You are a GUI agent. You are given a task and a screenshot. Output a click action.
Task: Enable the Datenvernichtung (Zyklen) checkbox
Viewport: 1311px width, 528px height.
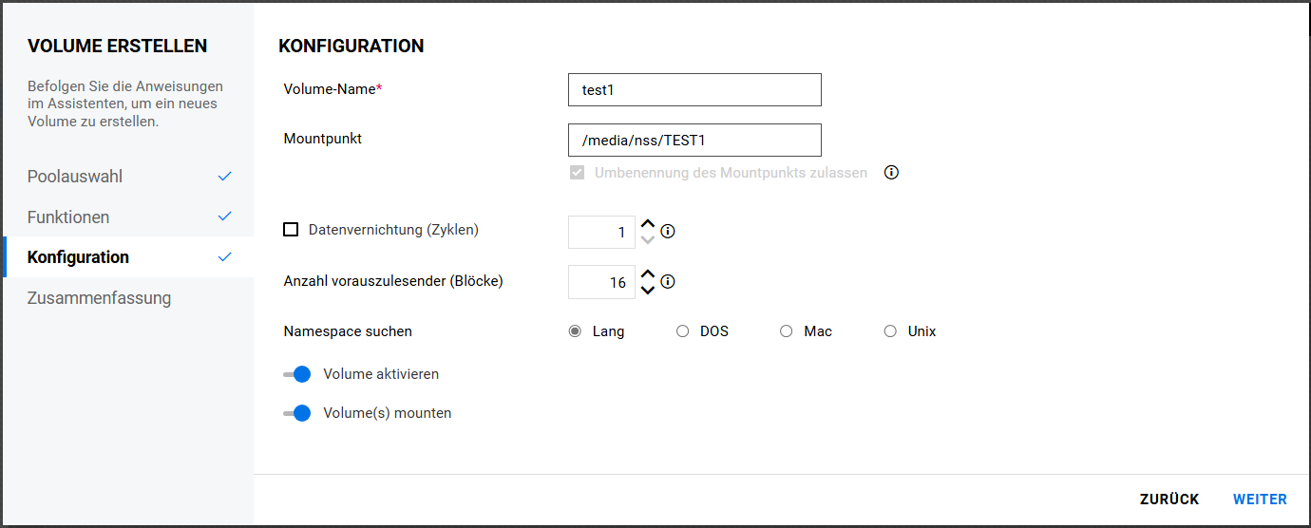pos(291,230)
